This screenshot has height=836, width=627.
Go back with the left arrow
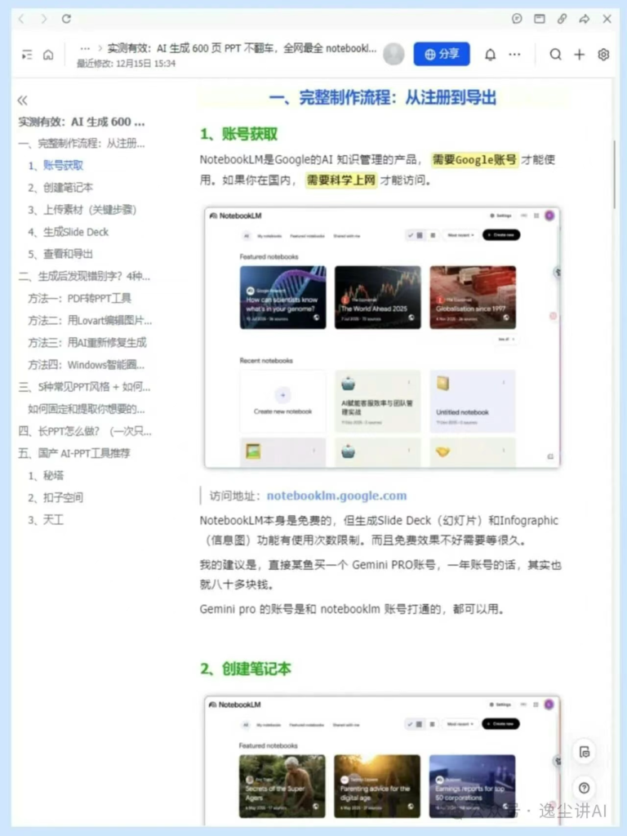click(x=21, y=20)
